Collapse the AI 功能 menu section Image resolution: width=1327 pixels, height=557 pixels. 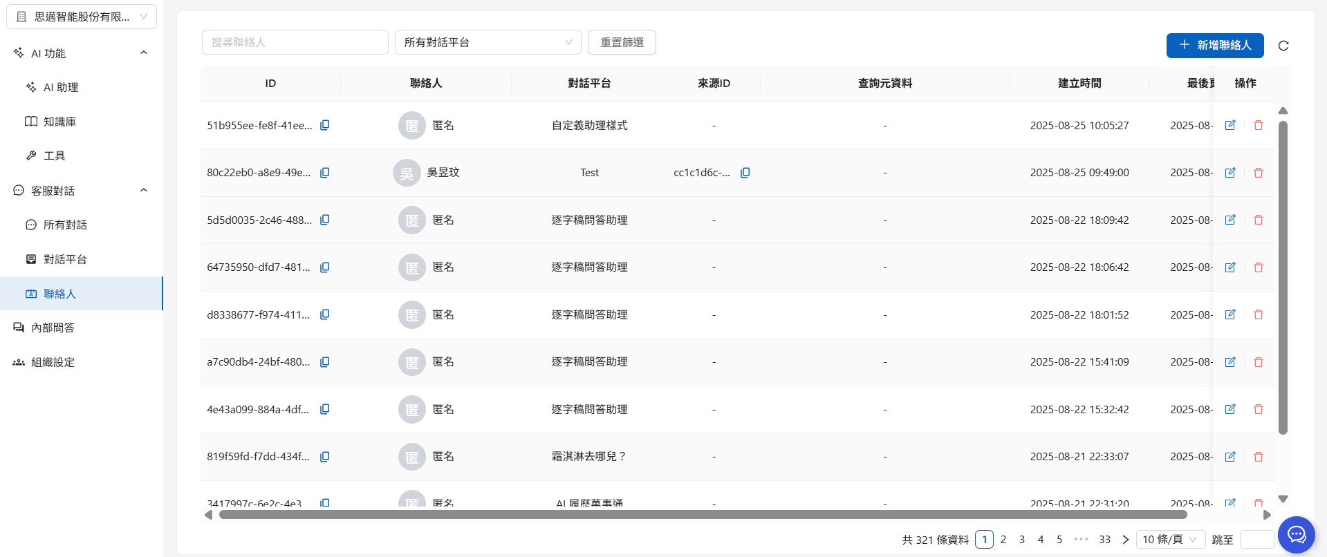click(144, 53)
